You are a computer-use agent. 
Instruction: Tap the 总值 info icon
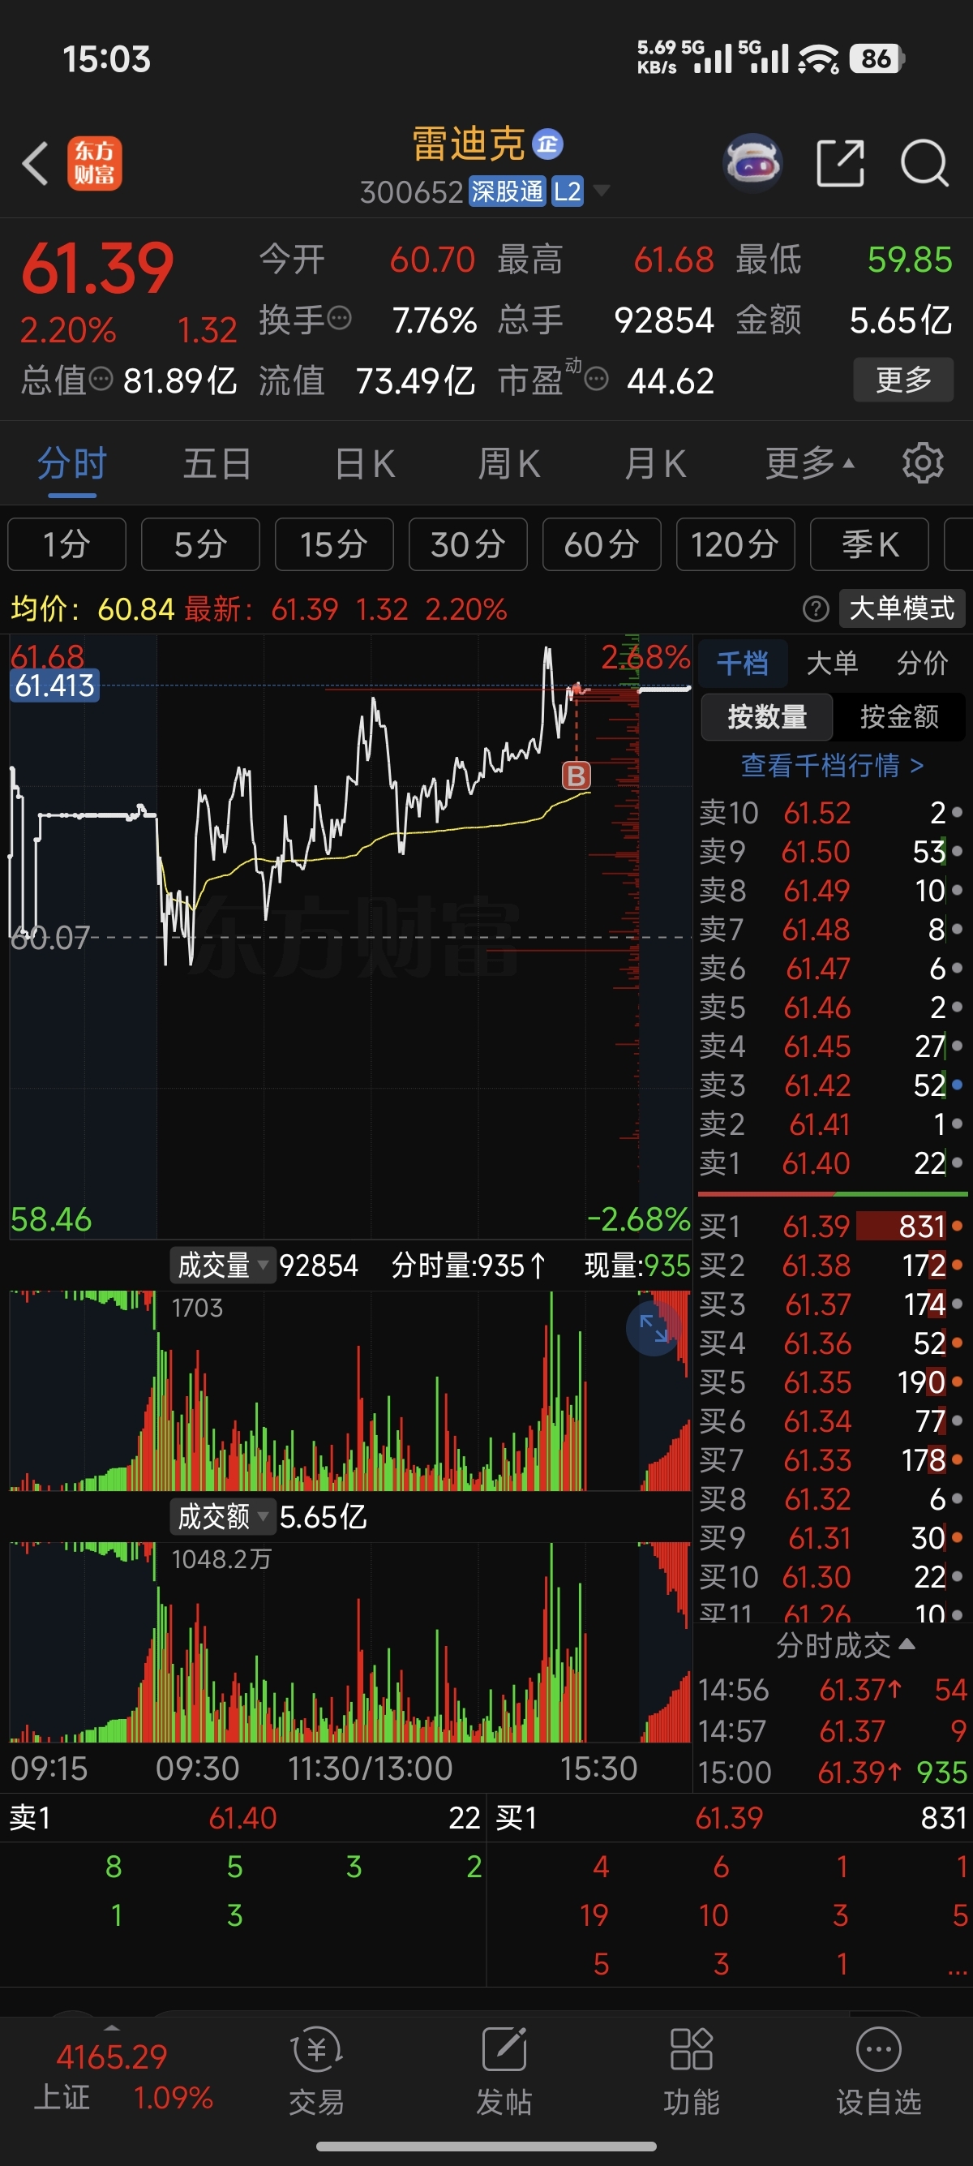[x=101, y=379]
